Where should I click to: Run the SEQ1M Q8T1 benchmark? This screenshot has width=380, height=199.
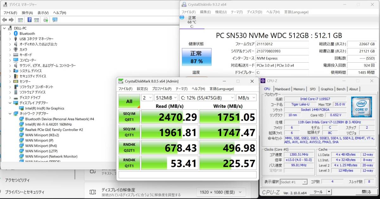129,117
